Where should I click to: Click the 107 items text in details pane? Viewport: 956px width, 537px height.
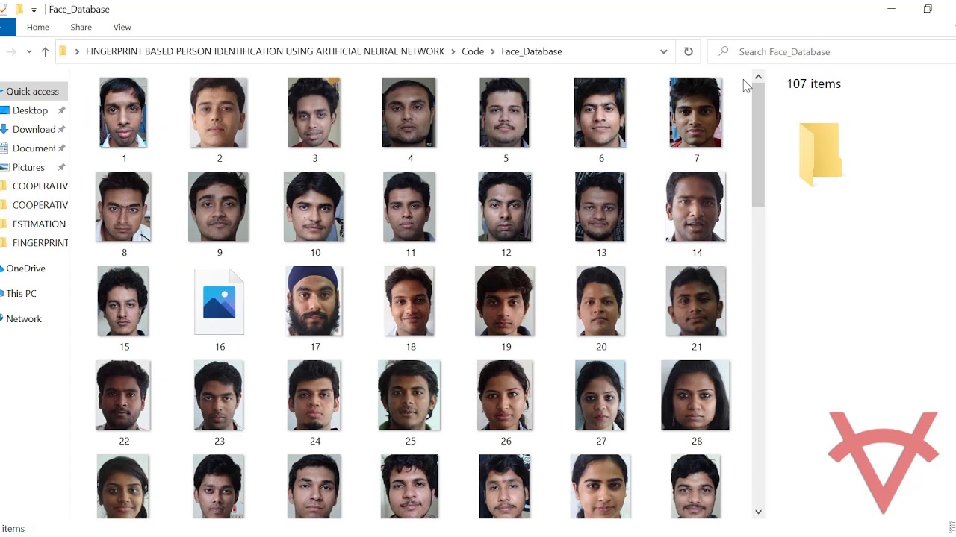[813, 84]
